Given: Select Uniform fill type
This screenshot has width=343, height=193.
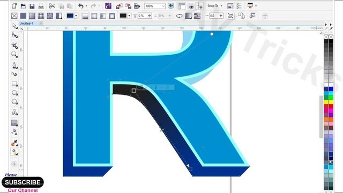Looking at the screenshot, I should pyautogui.click(x=23, y=16).
